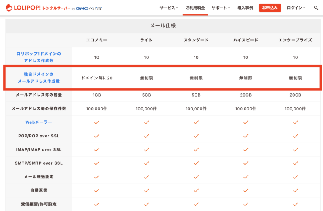The image size is (323, 211).
Task: Click the メール転送設定 checkmark under エンタープライズ
Action: click(296, 177)
